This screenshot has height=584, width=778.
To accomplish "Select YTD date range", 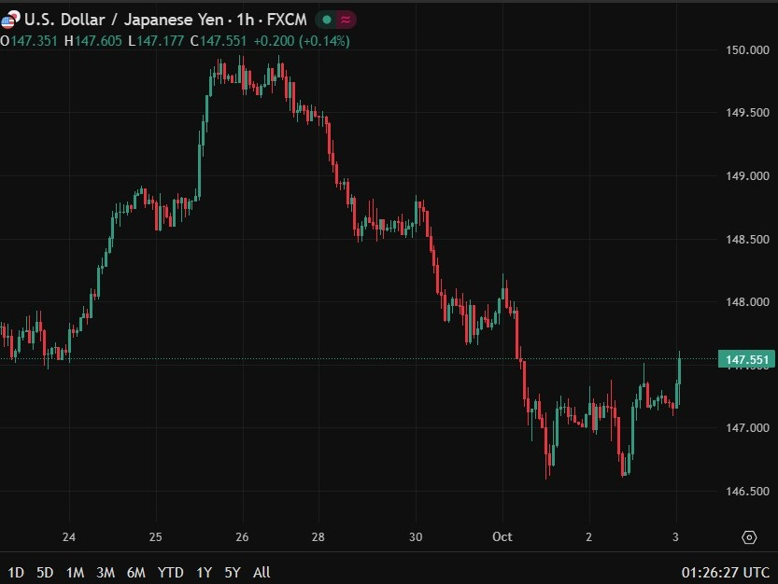I will coord(170,572).
